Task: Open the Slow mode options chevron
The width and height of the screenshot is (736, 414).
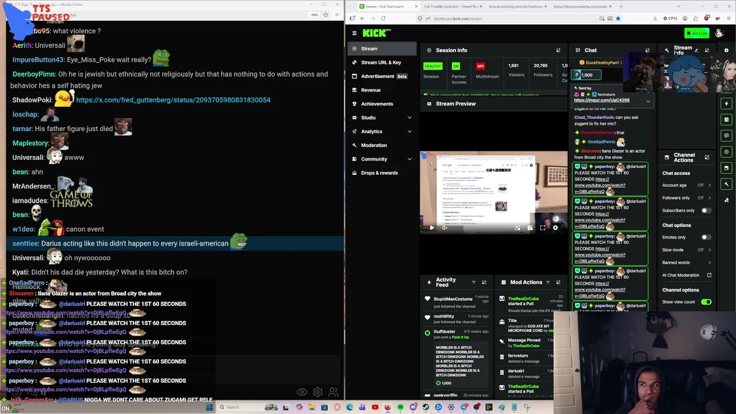Action: (710, 250)
